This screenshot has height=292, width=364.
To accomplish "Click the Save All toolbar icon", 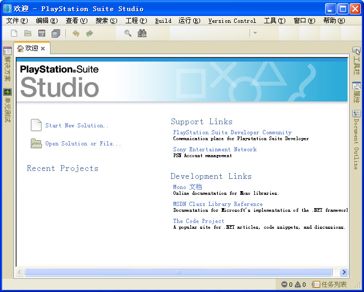I will tap(56, 33).
